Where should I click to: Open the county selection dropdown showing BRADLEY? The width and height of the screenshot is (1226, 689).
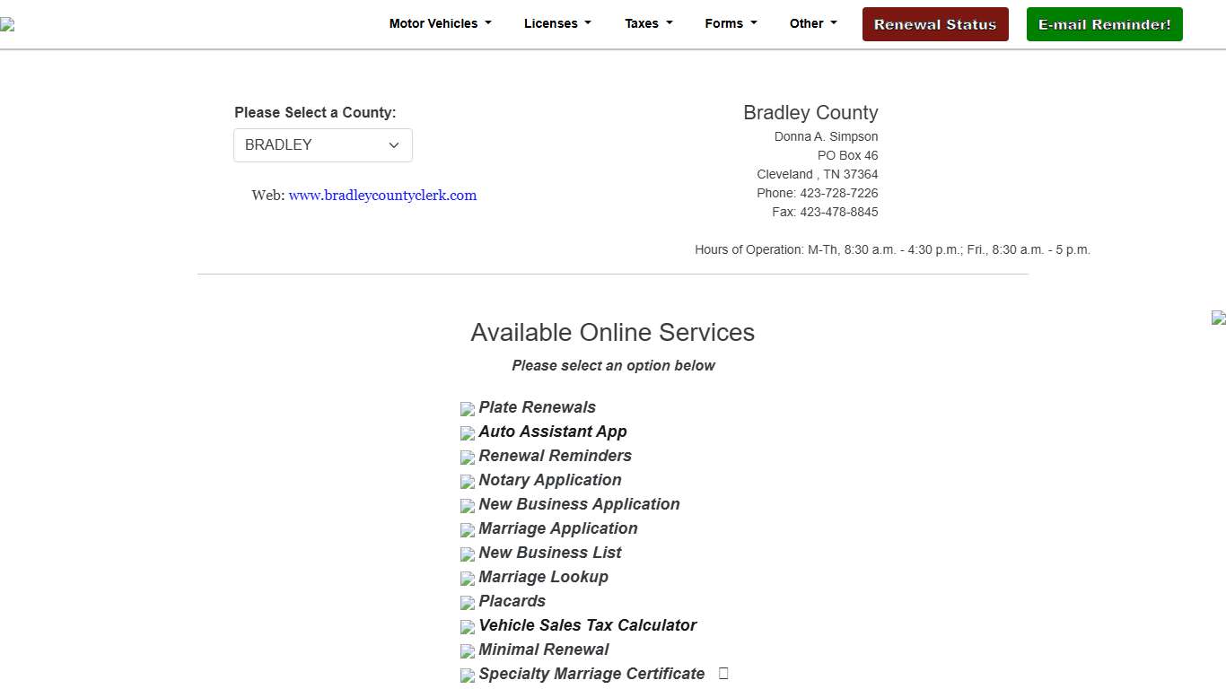click(x=322, y=145)
